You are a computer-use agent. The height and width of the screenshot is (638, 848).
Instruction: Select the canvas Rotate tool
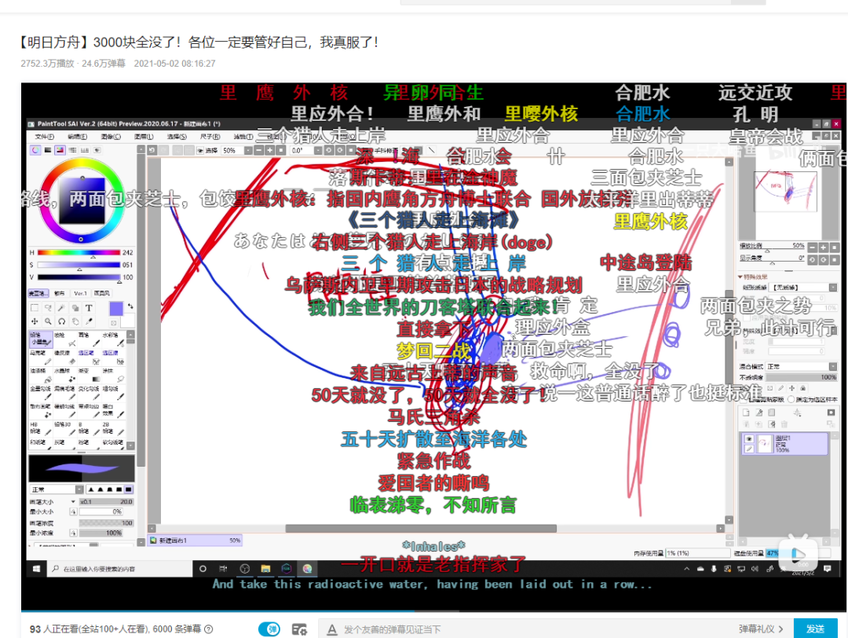click(62, 321)
